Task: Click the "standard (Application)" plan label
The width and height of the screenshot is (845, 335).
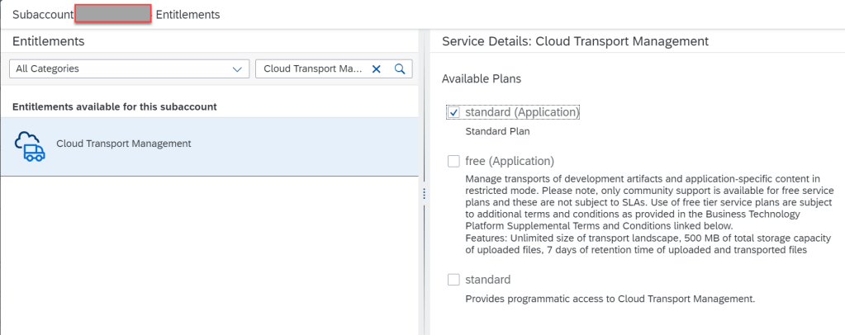Action: pos(522,111)
